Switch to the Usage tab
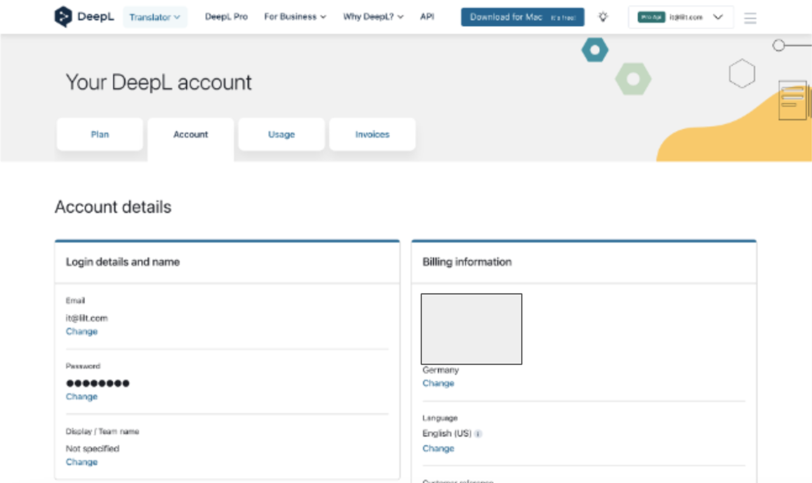This screenshot has width=812, height=483. [x=281, y=134]
